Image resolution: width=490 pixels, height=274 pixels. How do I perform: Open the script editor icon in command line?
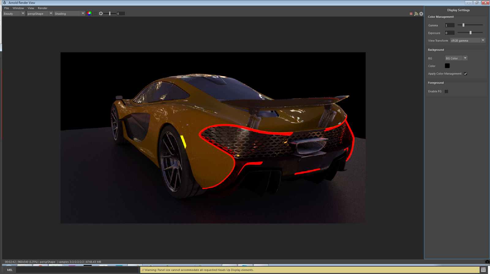pos(483,270)
